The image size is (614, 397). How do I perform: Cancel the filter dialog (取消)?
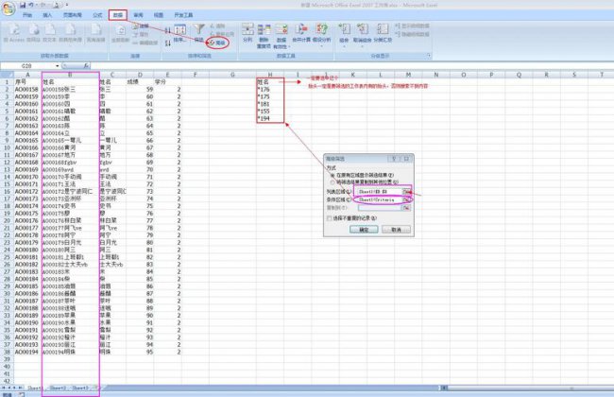(x=397, y=230)
